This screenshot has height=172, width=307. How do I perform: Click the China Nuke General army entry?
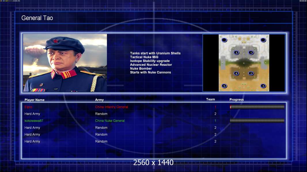110,121
